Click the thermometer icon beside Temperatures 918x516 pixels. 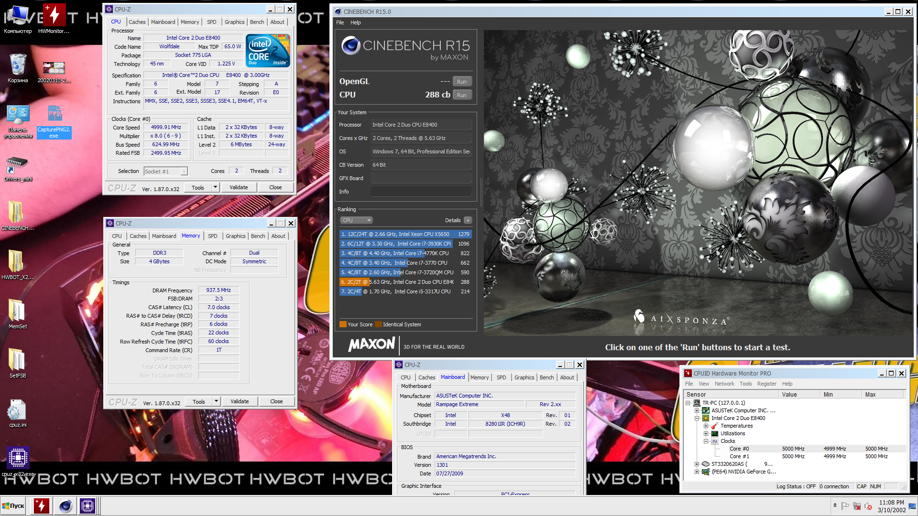[x=715, y=426]
